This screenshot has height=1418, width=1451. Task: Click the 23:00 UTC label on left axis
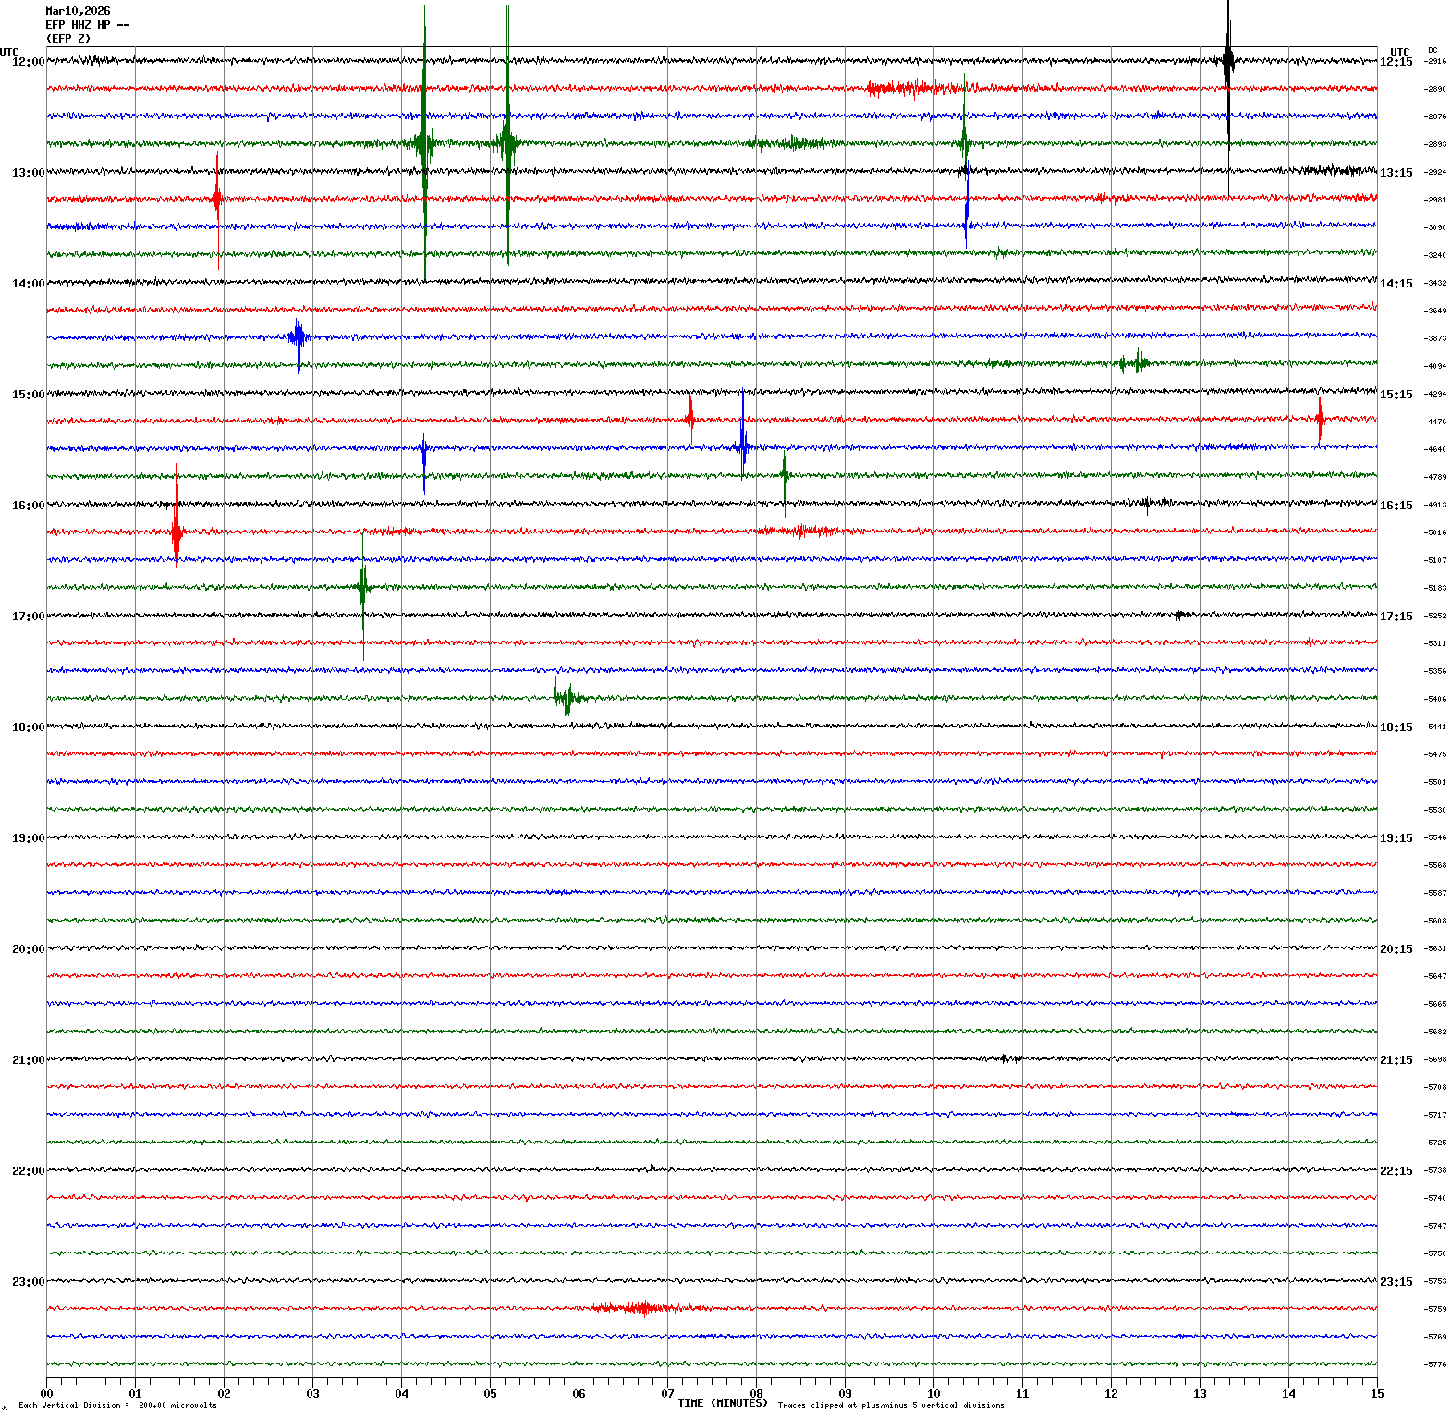point(28,1282)
